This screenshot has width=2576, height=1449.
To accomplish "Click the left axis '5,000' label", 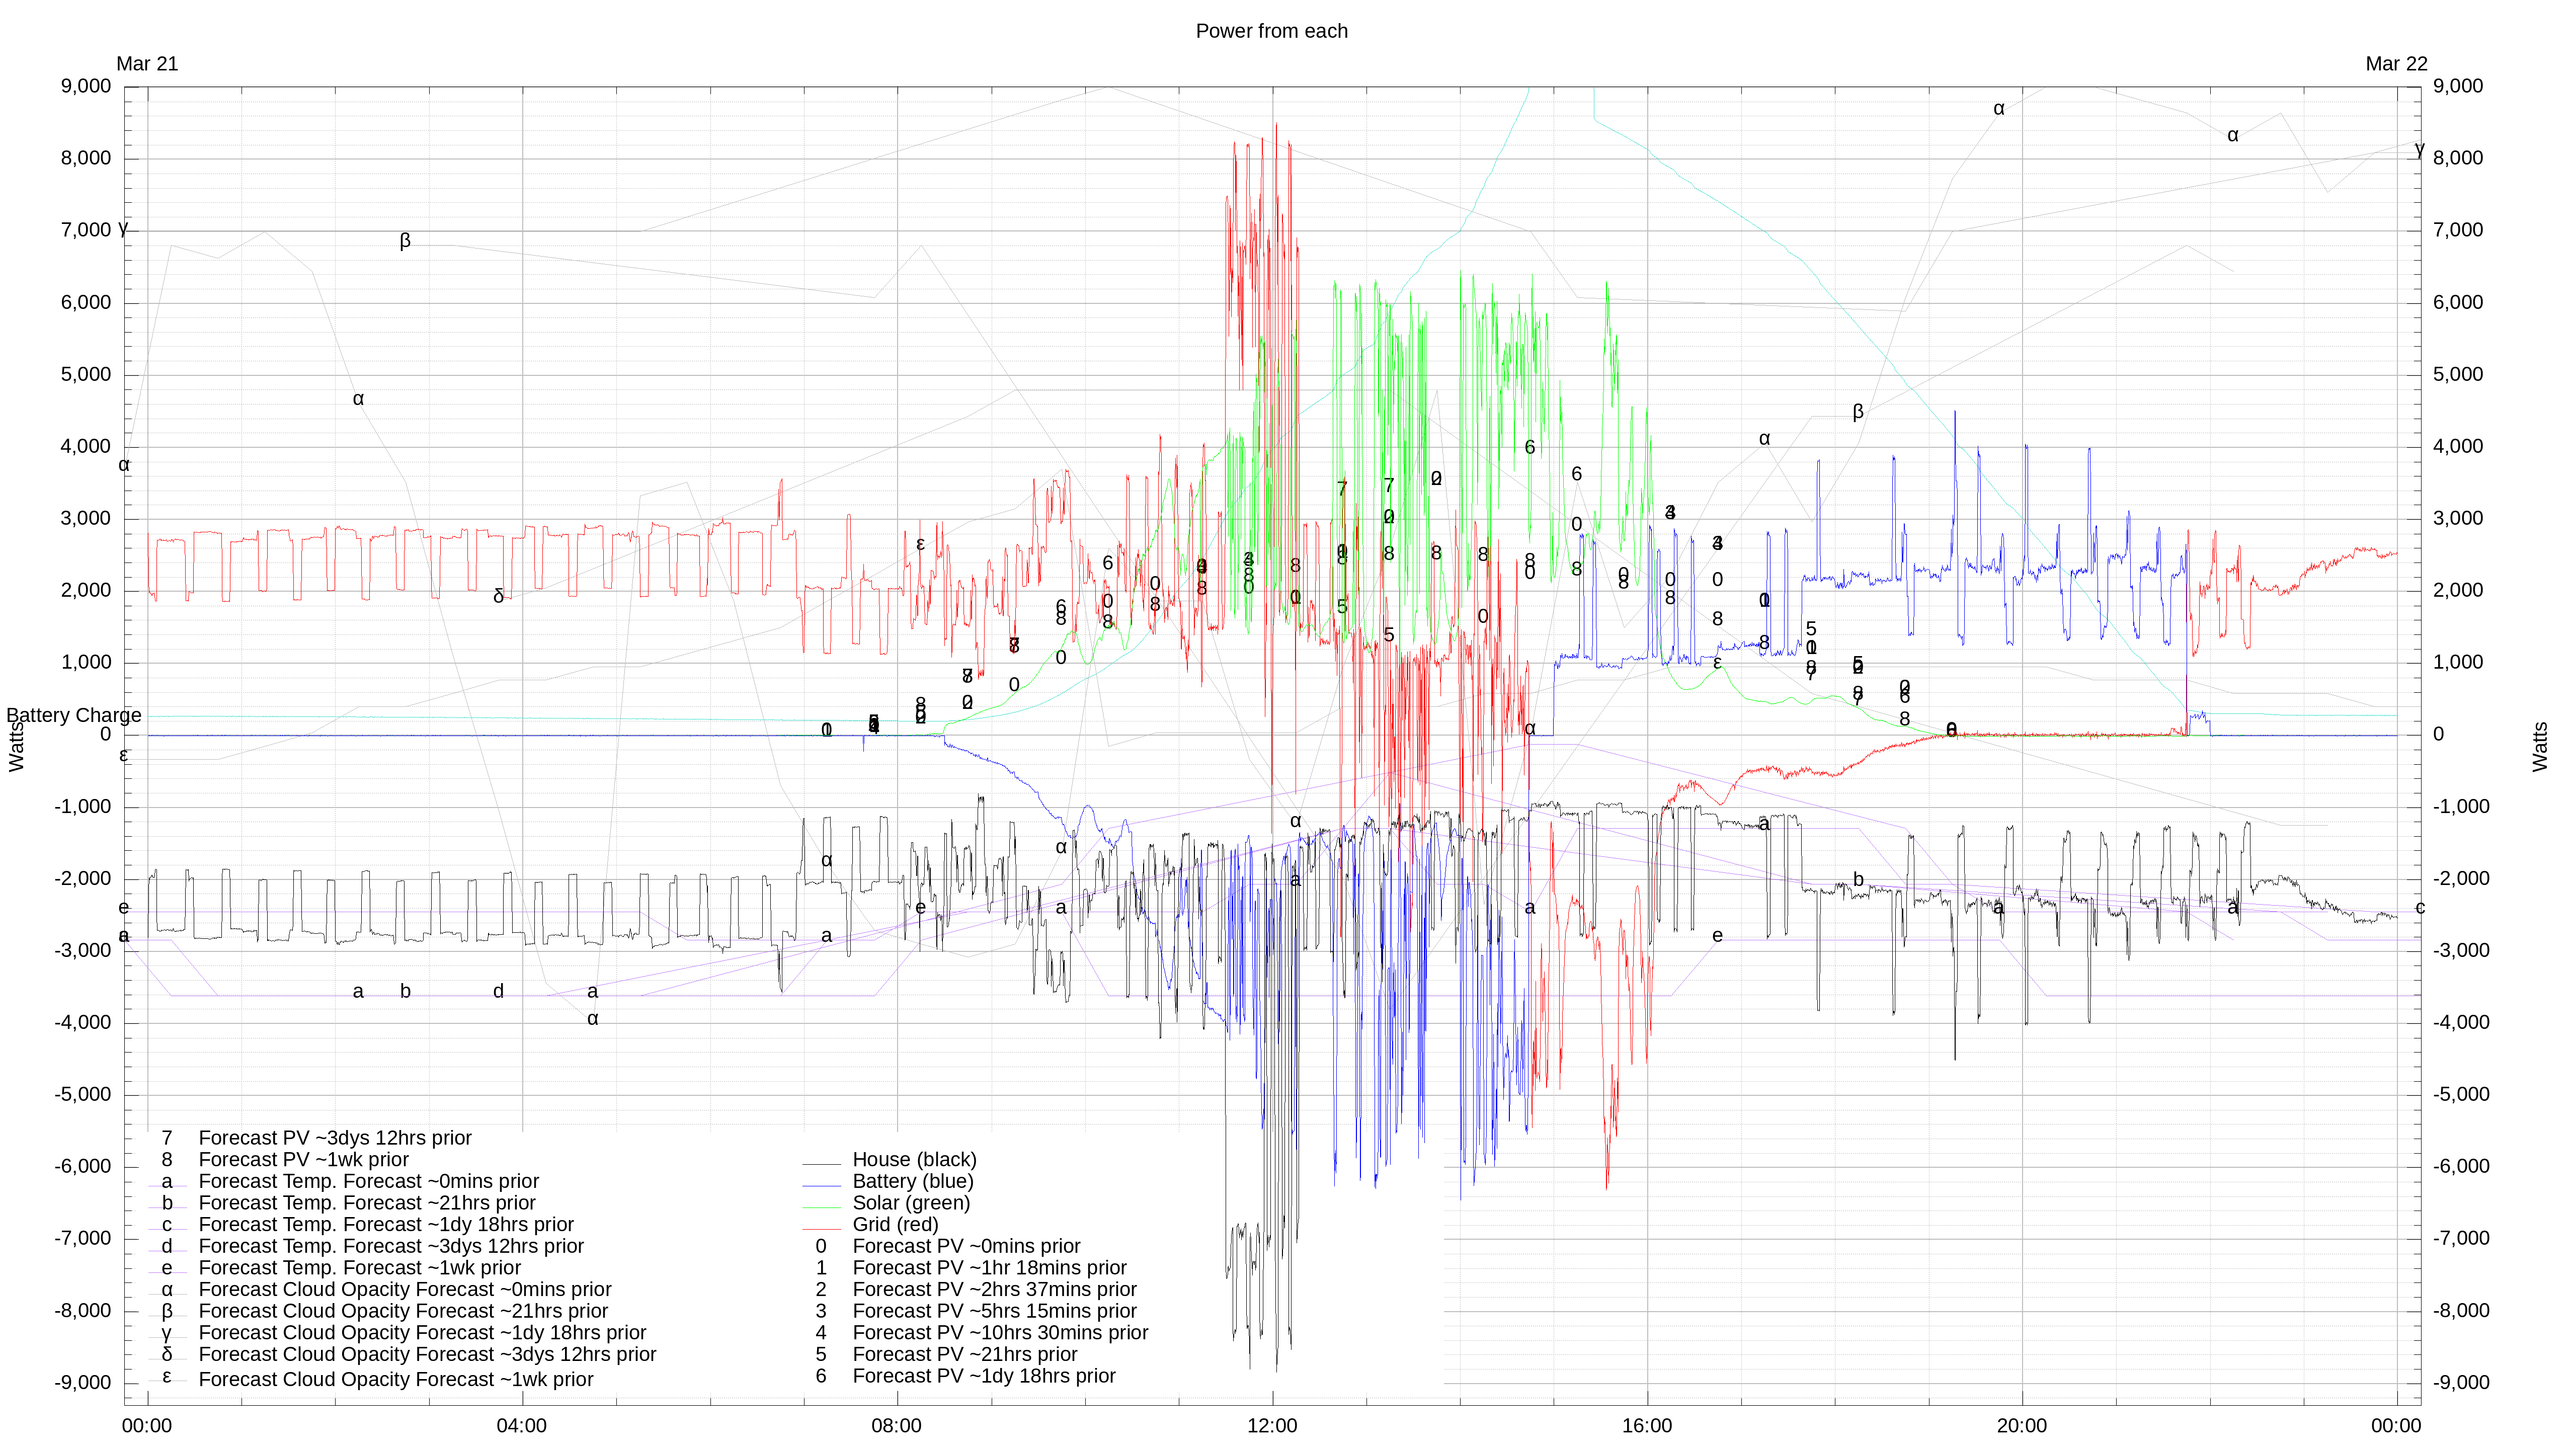I will click(x=86, y=375).
